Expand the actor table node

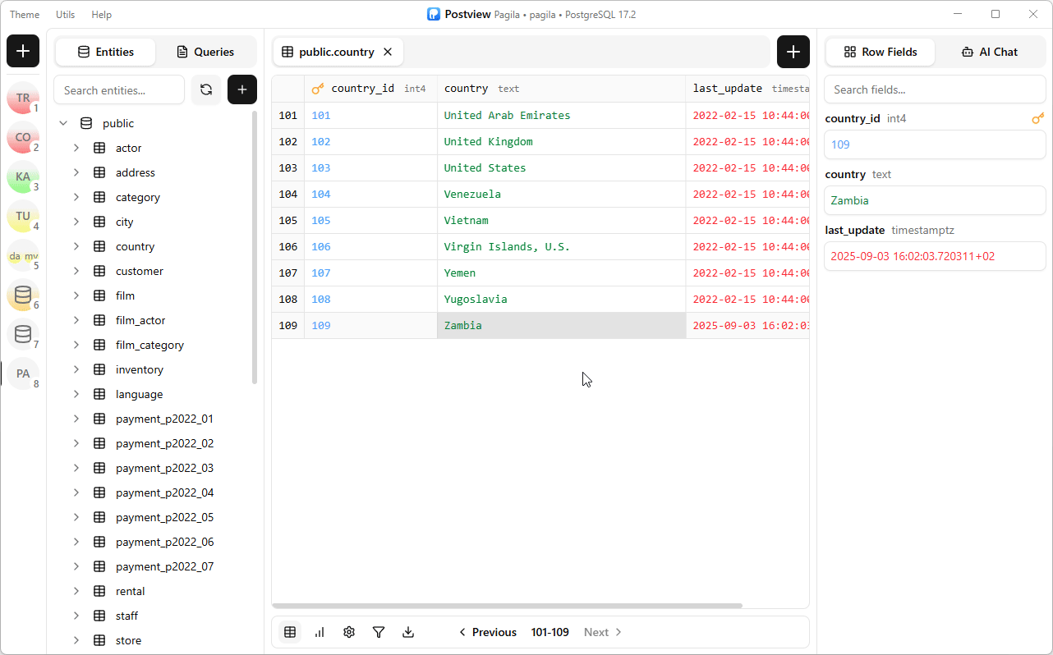76,148
